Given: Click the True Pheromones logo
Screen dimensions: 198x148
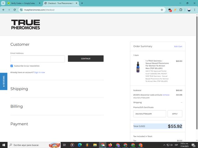Looking at the screenshot, I should click(x=25, y=25).
